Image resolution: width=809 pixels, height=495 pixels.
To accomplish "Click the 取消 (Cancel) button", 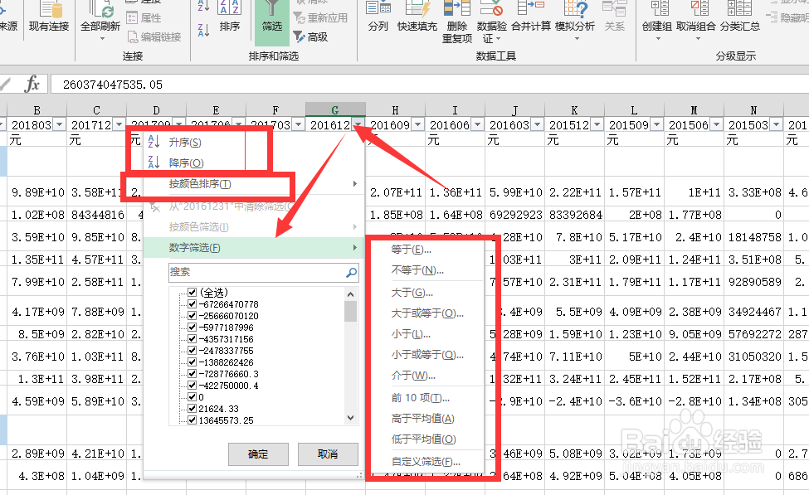I will (x=329, y=454).
